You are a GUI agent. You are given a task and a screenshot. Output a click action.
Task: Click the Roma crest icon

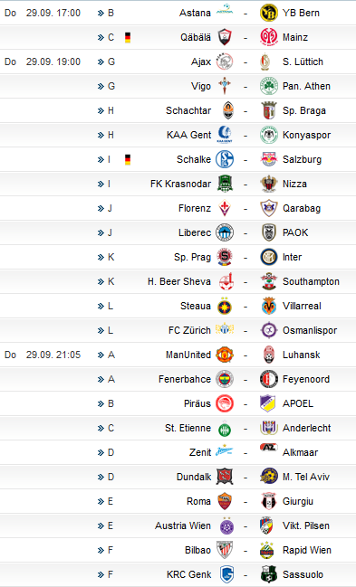(x=225, y=501)
